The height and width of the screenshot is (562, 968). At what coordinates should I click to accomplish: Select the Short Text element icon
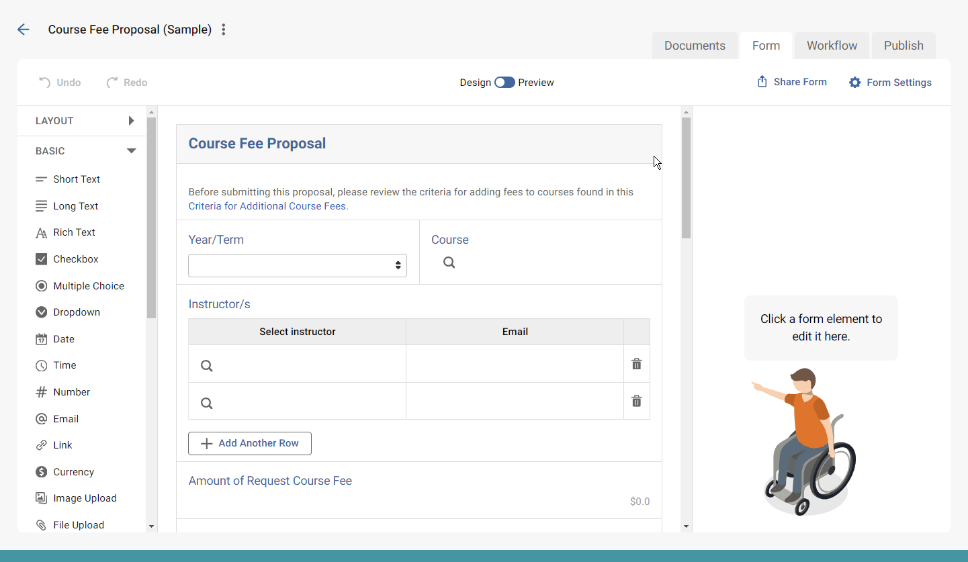(42, 179)
